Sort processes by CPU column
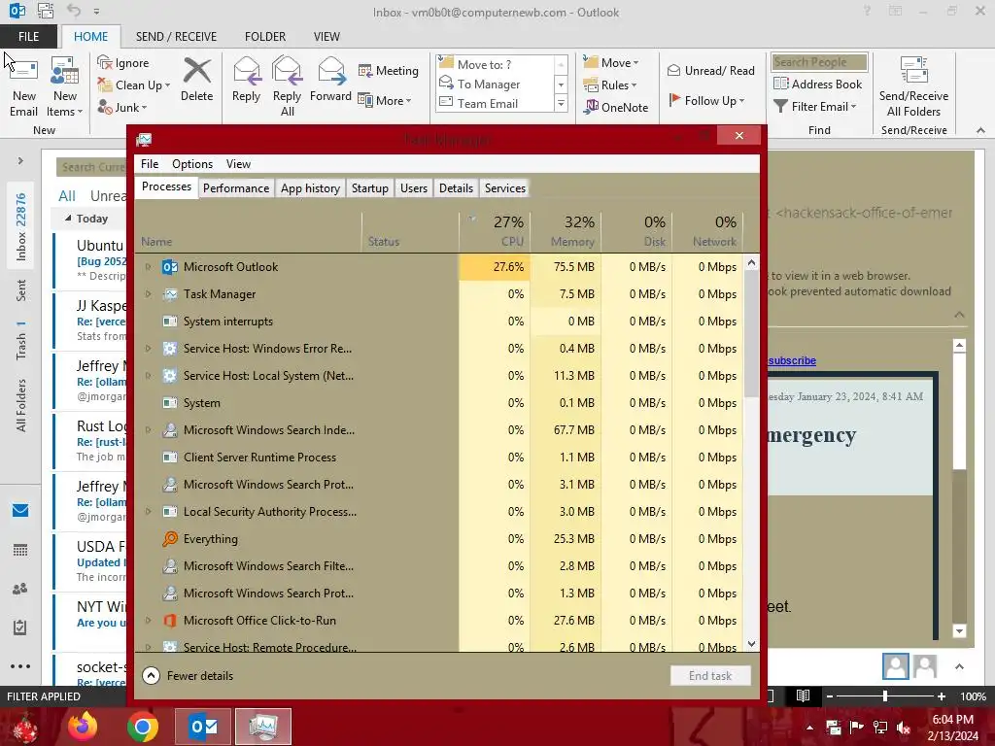 [x=496, y=231]
